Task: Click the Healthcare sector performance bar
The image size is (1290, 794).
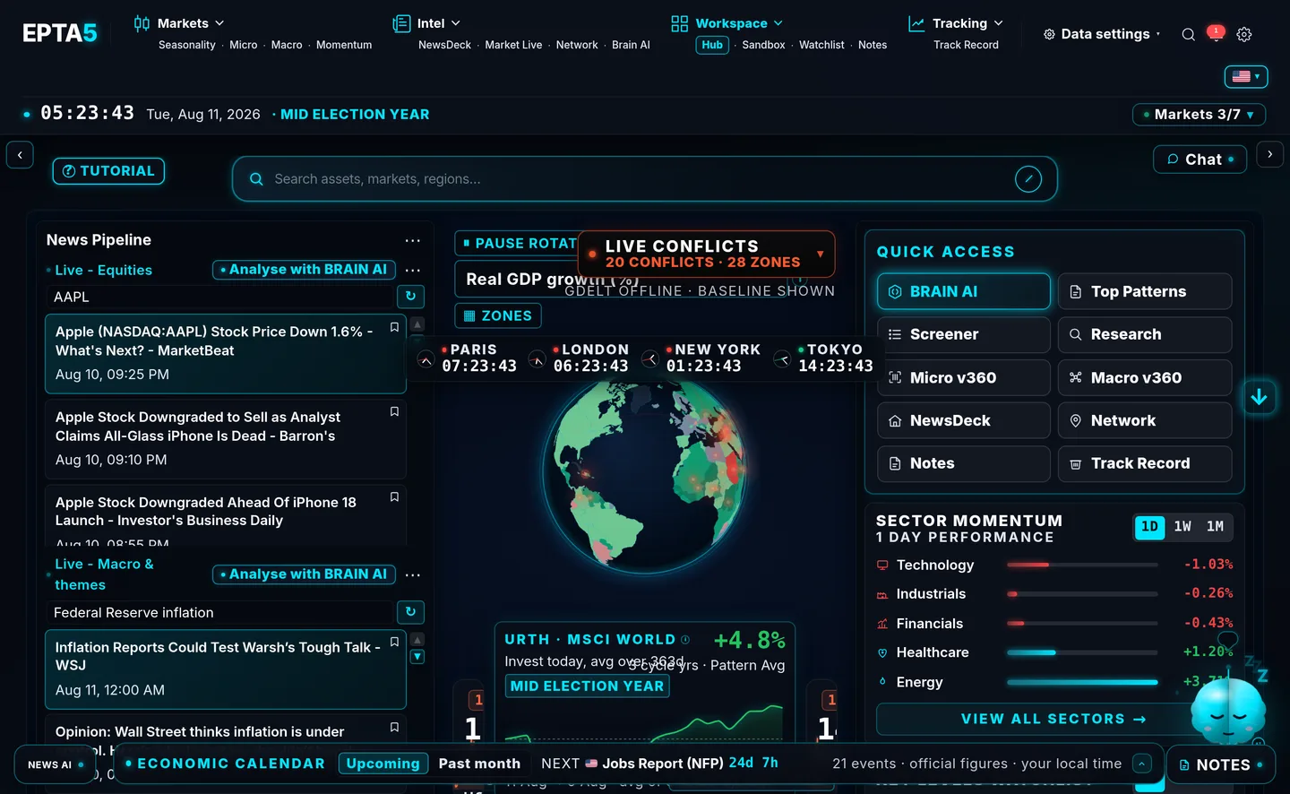Action: 1082,652
